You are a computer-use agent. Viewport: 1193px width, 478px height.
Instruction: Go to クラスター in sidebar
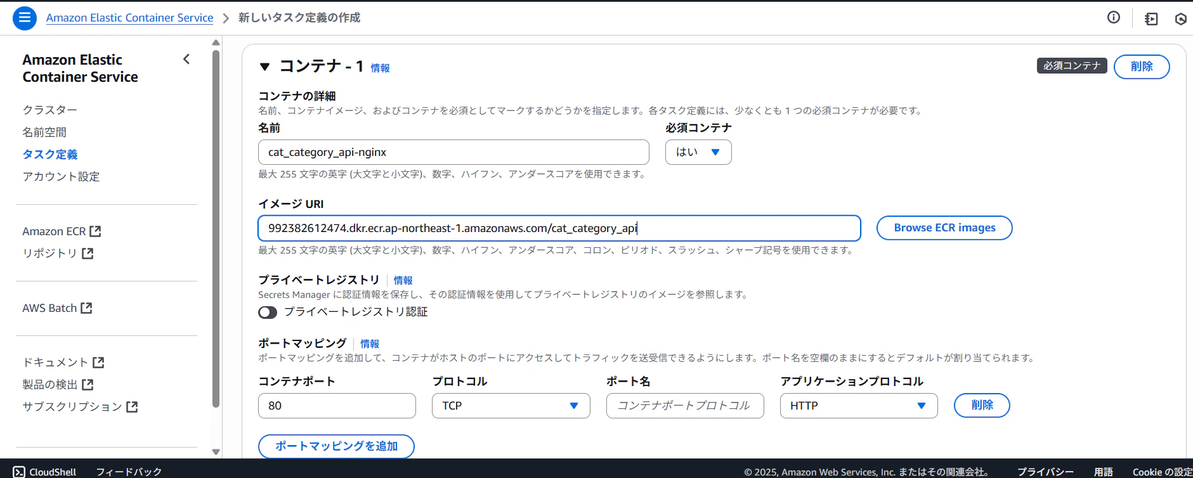pyautogui.click(x=50, y=110)
